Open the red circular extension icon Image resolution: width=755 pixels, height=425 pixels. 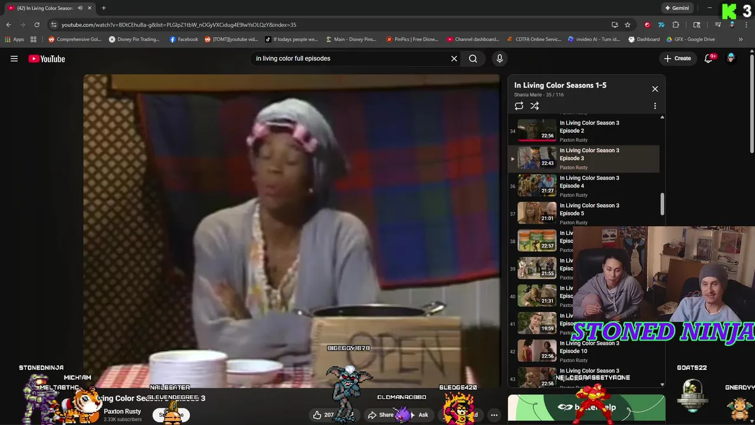[x=647, y=25]
